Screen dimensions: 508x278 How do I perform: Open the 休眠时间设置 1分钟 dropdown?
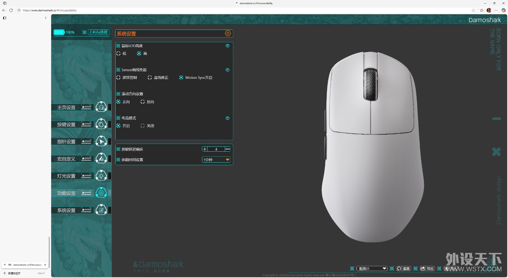pyautogui.click(x=216, y=159)
